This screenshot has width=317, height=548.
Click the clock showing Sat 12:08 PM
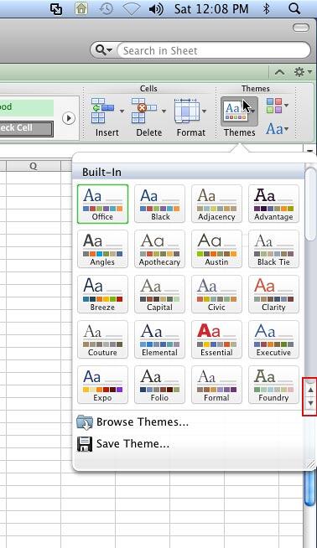[211, 8]
